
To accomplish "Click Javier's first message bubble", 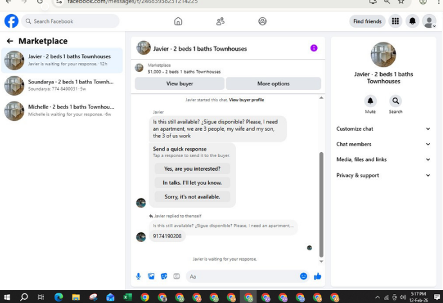I will pos(217,129).
